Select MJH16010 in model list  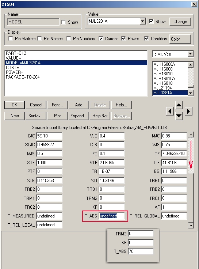point(170,74)
